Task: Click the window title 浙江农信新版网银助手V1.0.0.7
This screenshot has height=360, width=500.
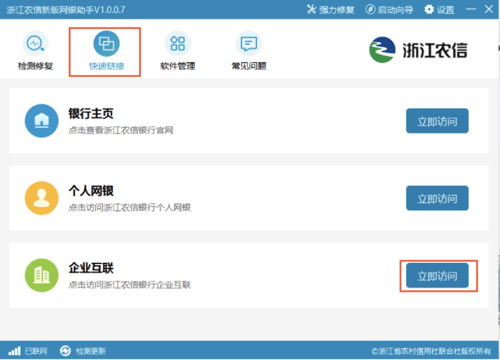Action: click(66, 10)
